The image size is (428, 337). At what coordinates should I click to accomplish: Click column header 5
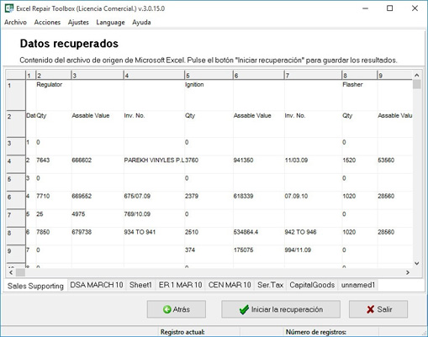point(209,75)
